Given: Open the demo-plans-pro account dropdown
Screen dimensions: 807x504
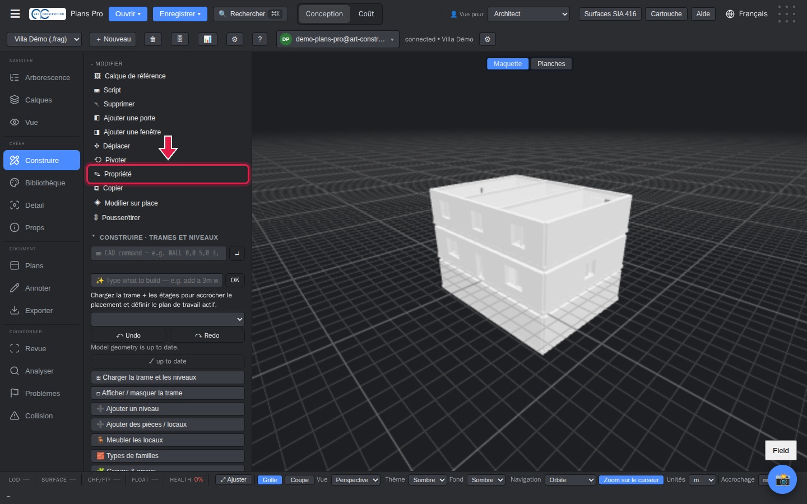Looking at the screenshot, I should click(338, 39).
